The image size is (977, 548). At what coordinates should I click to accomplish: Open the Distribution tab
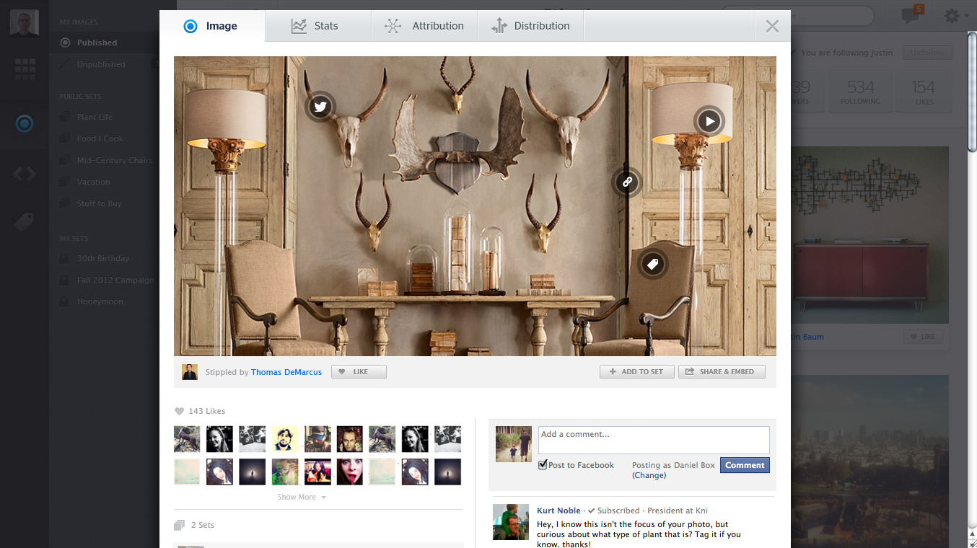coord(531,26)
